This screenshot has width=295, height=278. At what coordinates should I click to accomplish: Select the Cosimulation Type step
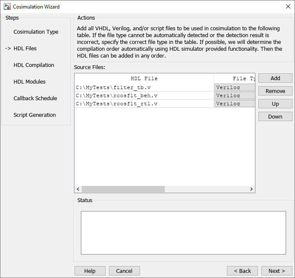tap(36, 32)
